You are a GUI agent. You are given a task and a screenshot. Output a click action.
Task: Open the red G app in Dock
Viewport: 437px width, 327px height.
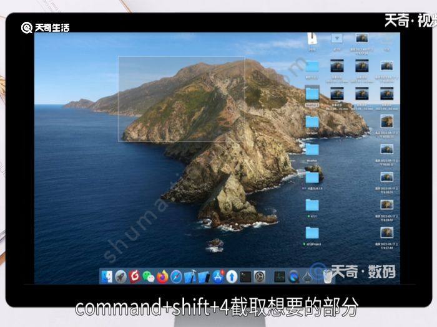135,277
